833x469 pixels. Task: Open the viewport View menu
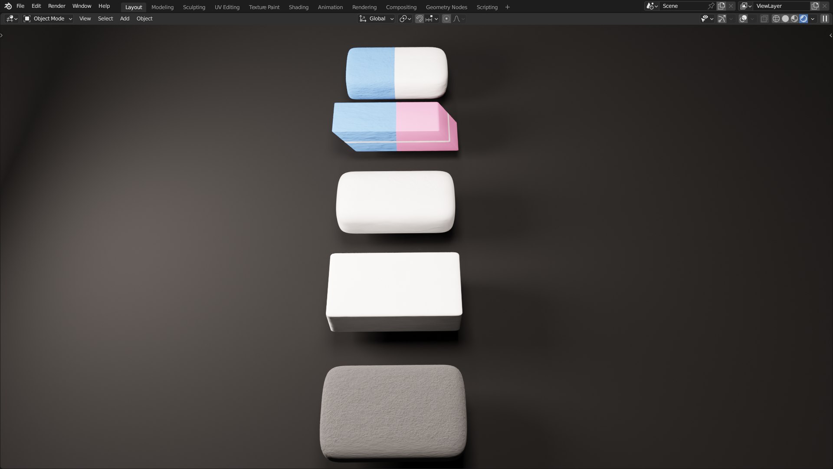click(85, 19)
